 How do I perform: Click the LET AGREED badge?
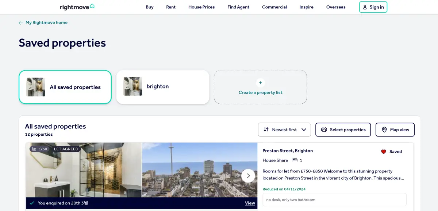pyautogui.click(x=66, y=149)
